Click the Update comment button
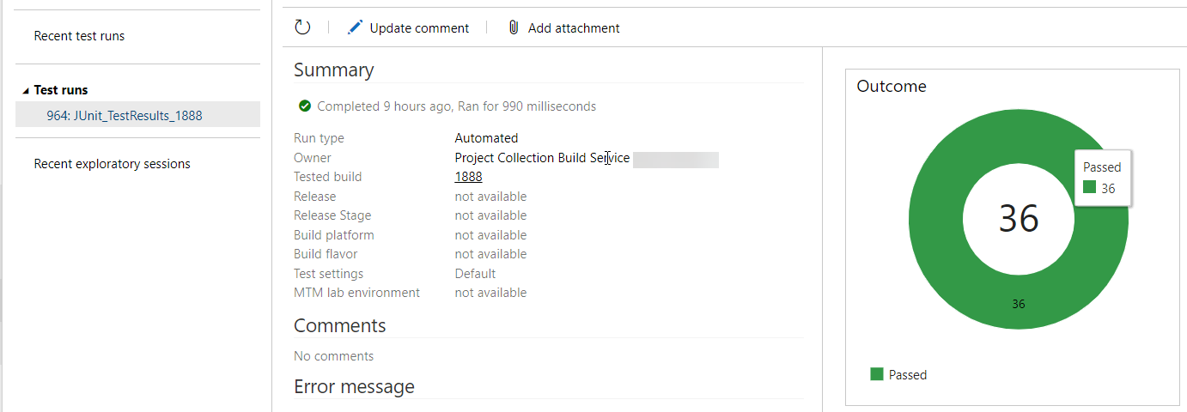 tap(408, 27)
